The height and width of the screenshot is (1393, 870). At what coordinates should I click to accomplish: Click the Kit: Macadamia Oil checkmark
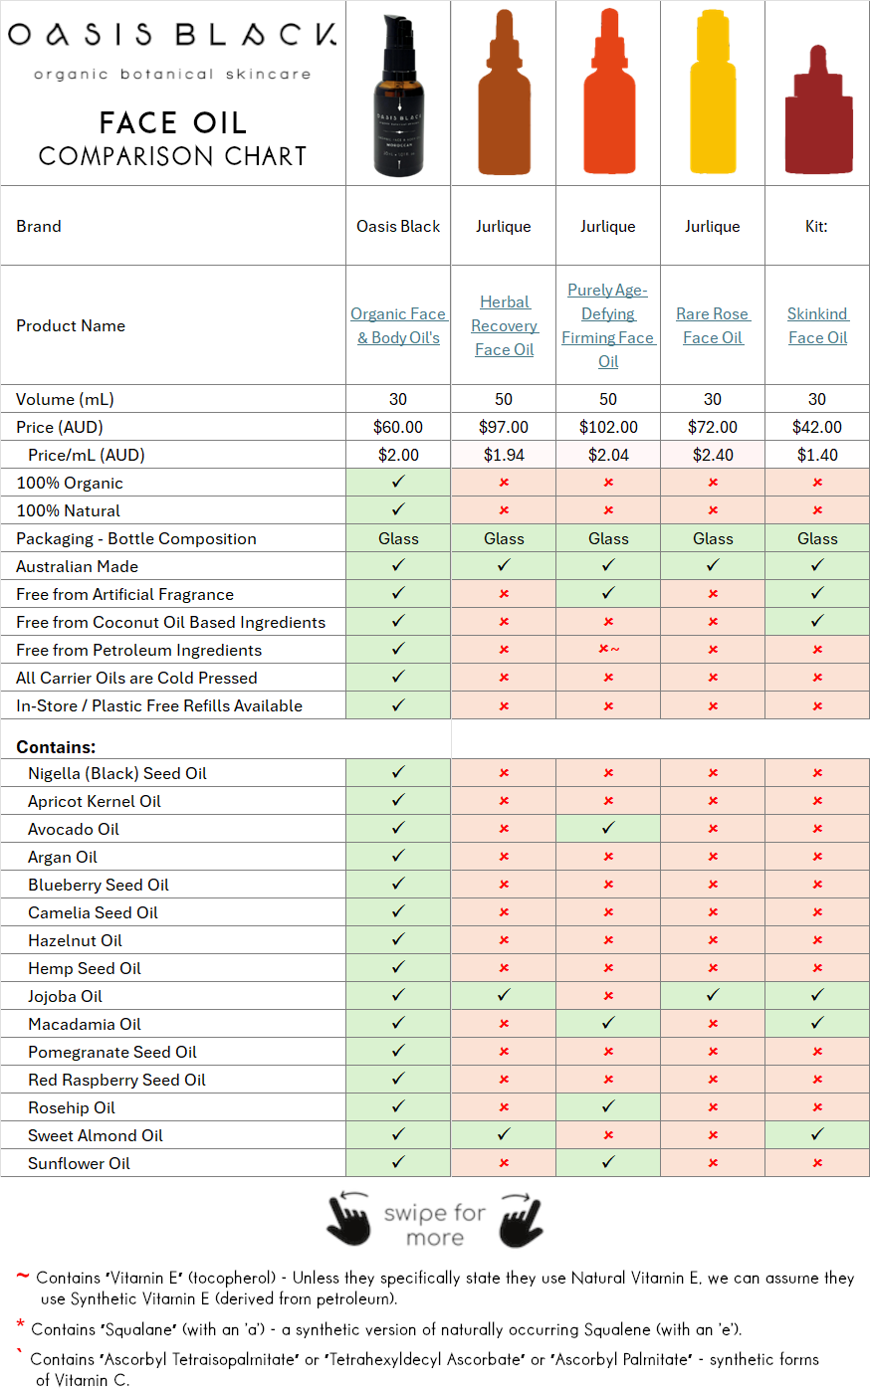[817, 1023]
